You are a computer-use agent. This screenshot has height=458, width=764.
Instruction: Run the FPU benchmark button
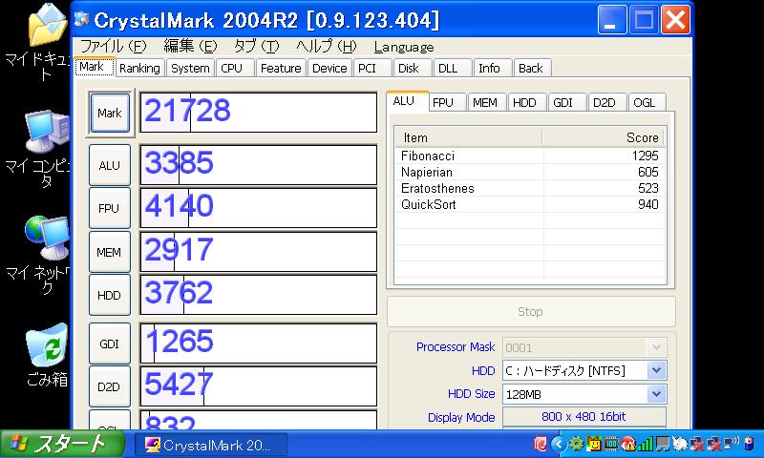coord(110,208)
